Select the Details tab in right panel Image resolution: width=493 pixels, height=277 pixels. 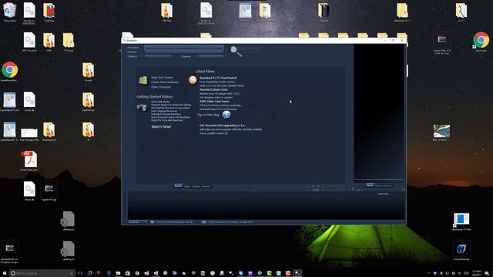[370, 185]
